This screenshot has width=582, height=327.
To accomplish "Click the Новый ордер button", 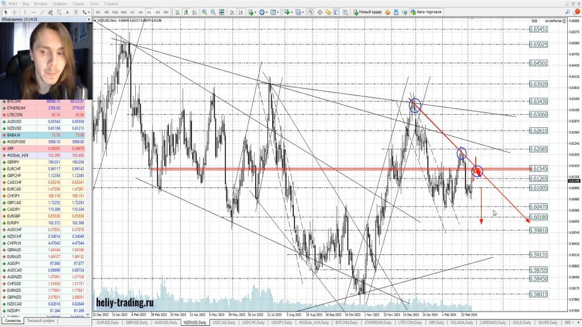I will click(x=367, y=11).
